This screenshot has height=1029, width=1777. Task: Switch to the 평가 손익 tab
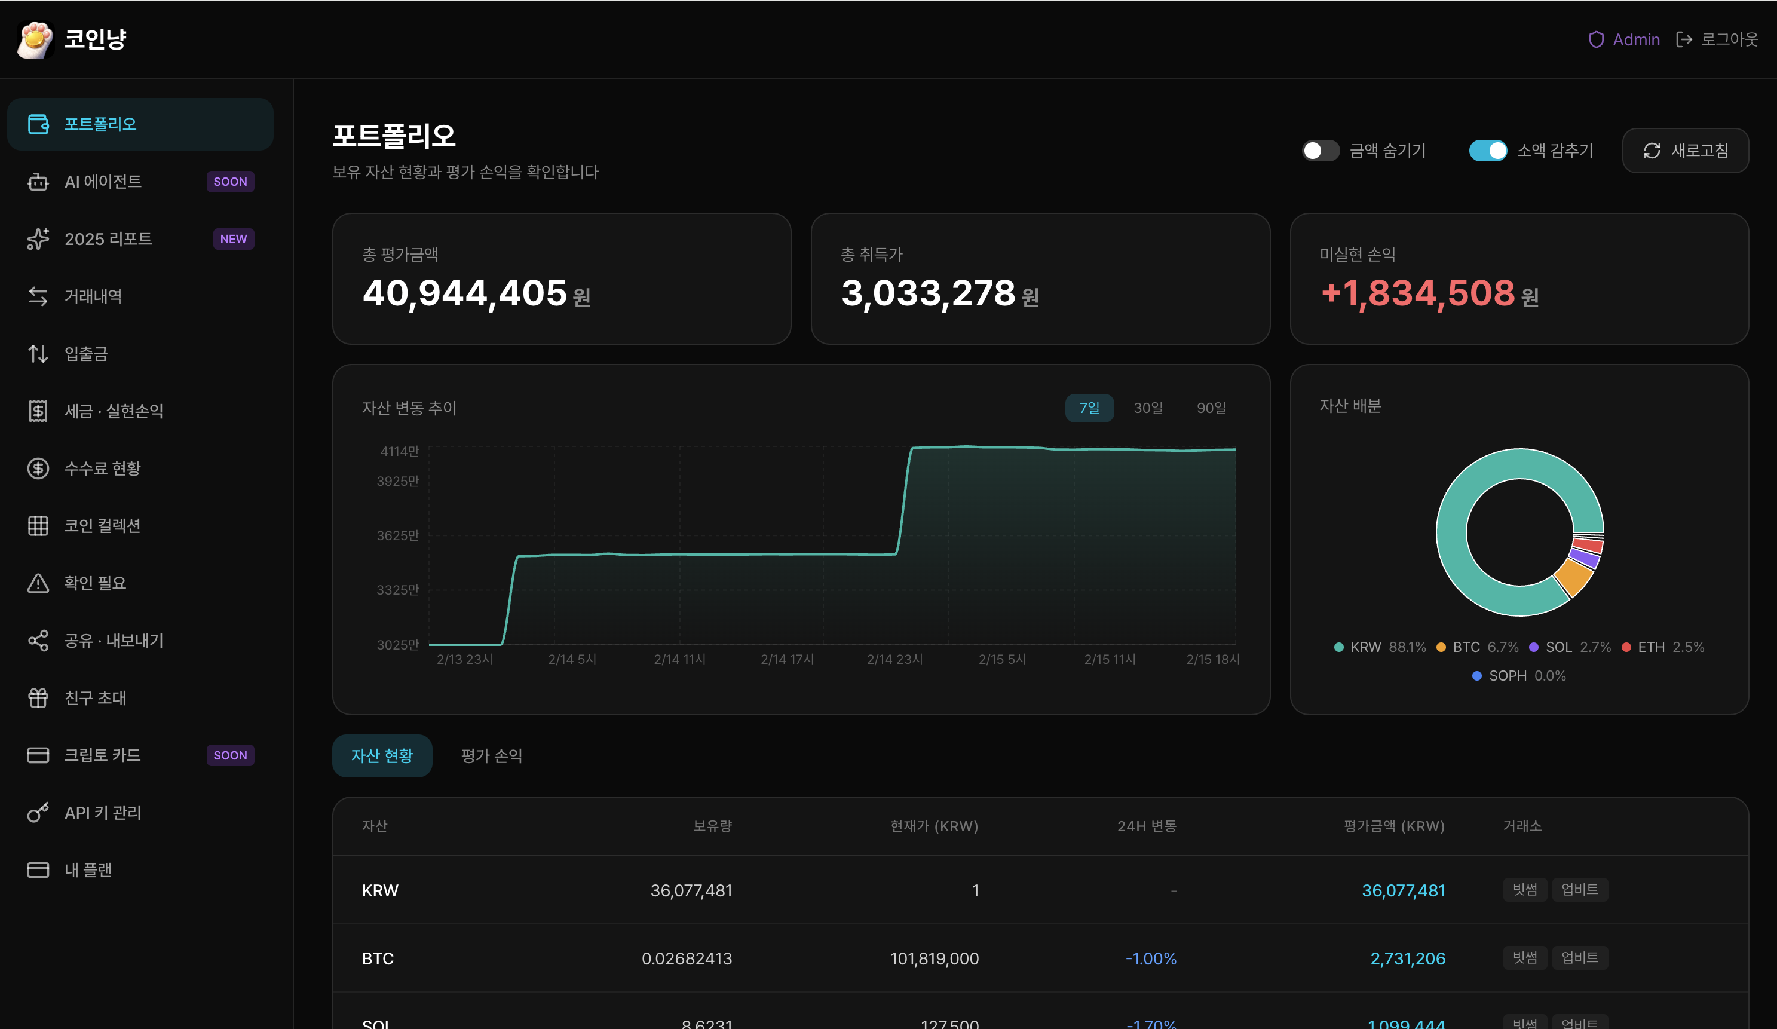491,755
